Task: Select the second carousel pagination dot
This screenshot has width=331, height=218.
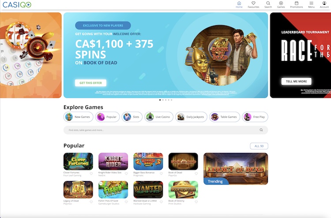Action: click(x=163, y=100)
